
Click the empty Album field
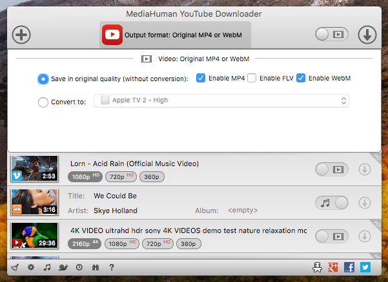click(243, 210)
